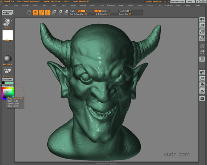Select the green main color swatch

9,83
